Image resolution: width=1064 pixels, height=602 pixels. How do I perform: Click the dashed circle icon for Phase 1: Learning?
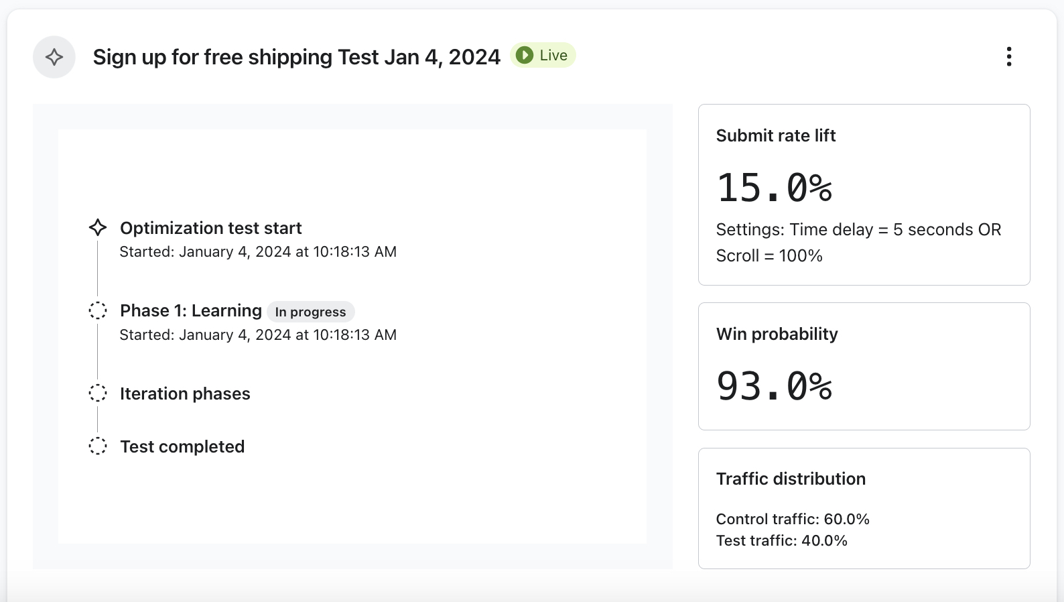[x=98, y=310]
